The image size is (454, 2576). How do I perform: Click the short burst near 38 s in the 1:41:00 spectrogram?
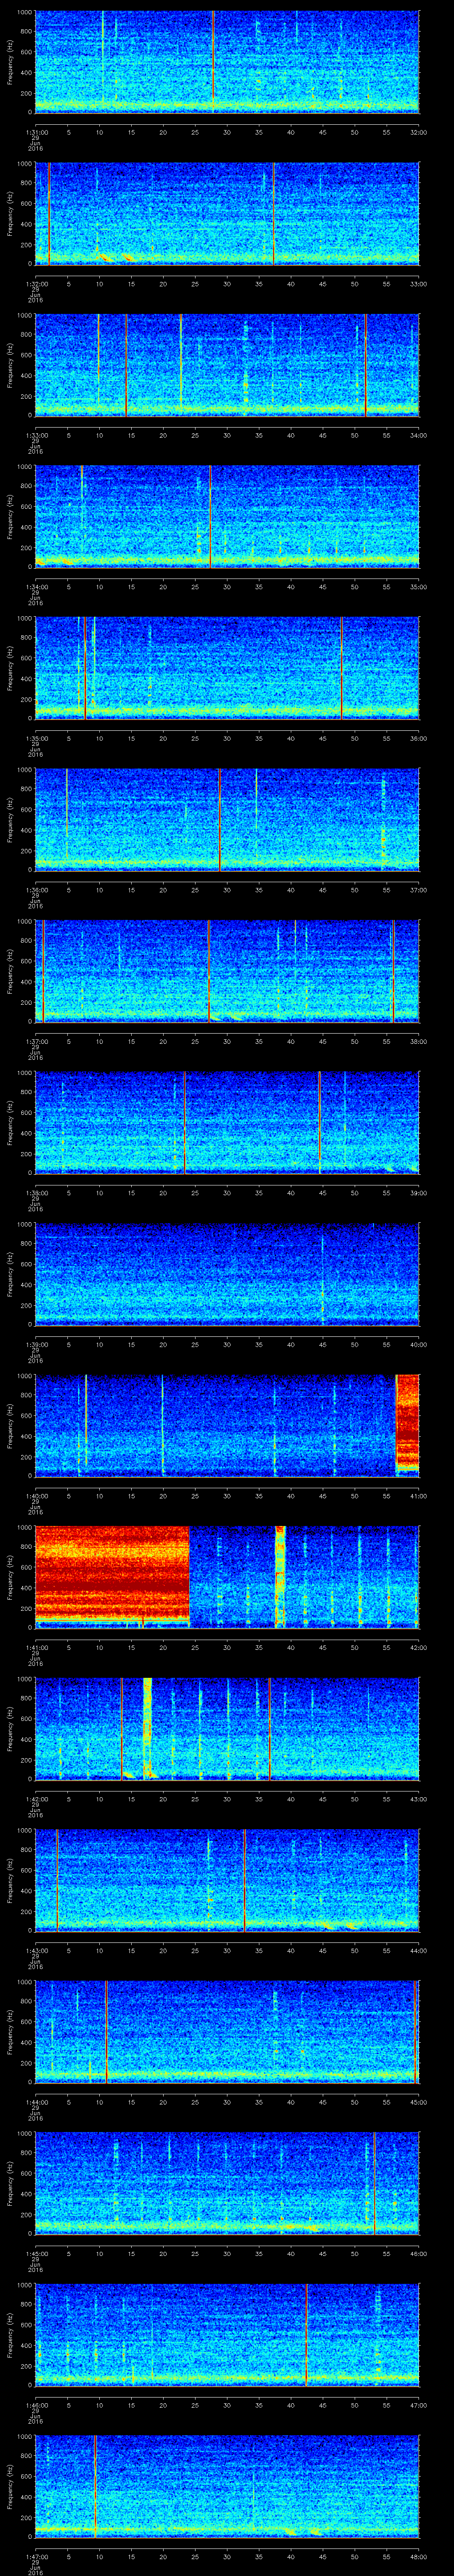coord(280,1577)
